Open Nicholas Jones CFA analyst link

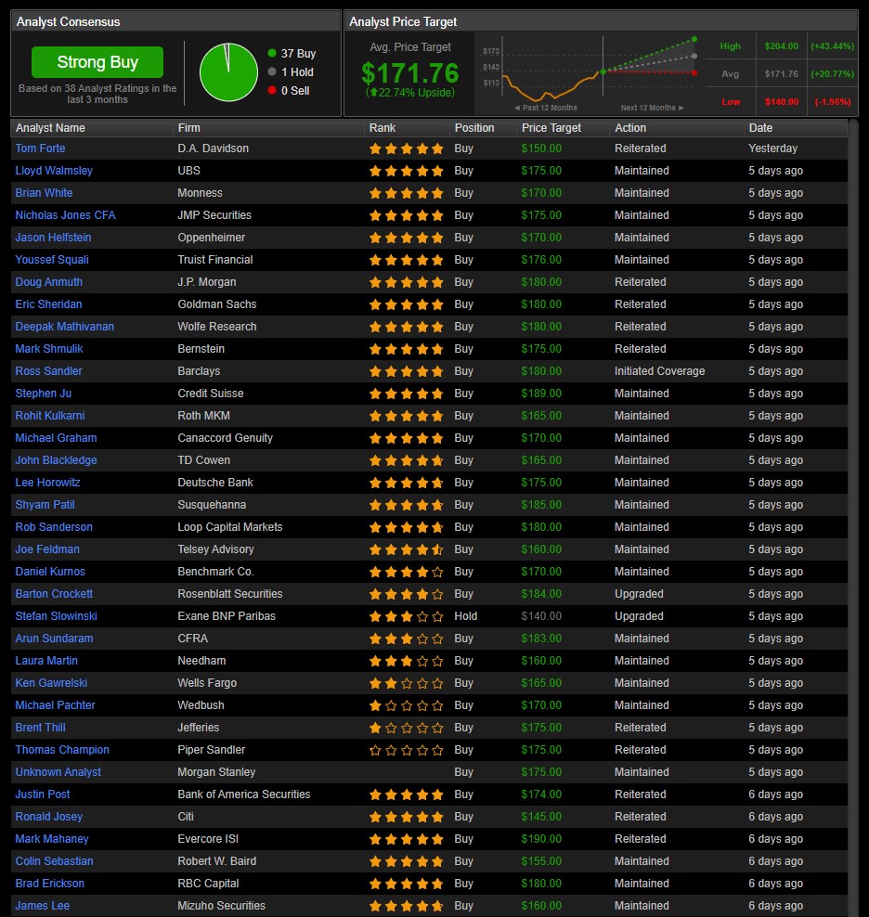[66, 215]
